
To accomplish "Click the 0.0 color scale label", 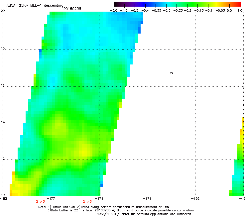I will (229, 11).
